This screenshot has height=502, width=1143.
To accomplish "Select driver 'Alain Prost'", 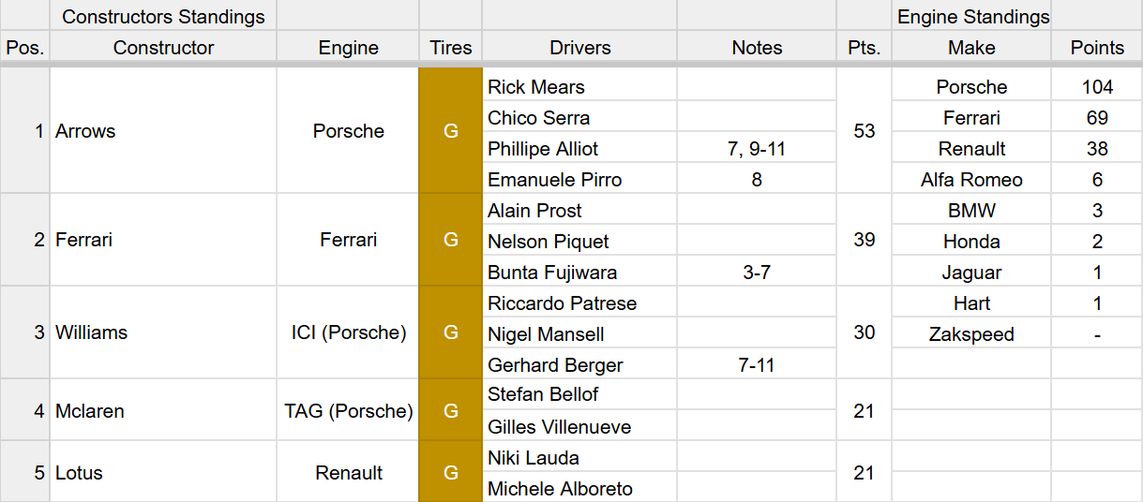I will tap(579, 210).
